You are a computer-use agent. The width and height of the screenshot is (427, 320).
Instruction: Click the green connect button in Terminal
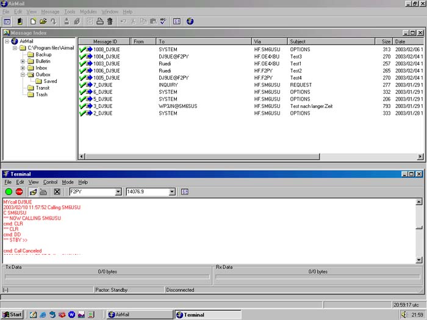pyautogui.click(x=9, y=192)
